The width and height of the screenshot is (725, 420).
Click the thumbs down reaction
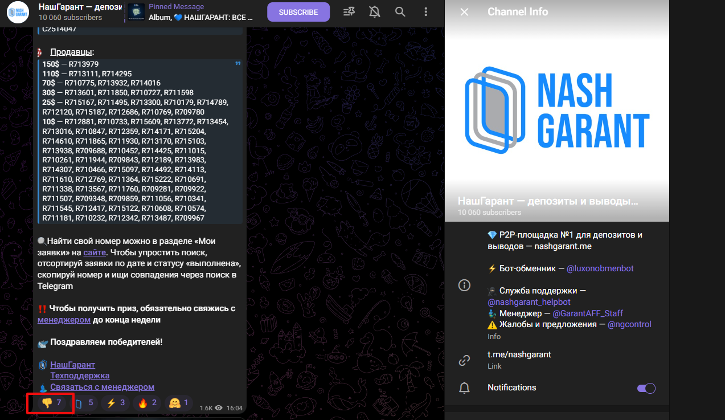tap(52, 403)
